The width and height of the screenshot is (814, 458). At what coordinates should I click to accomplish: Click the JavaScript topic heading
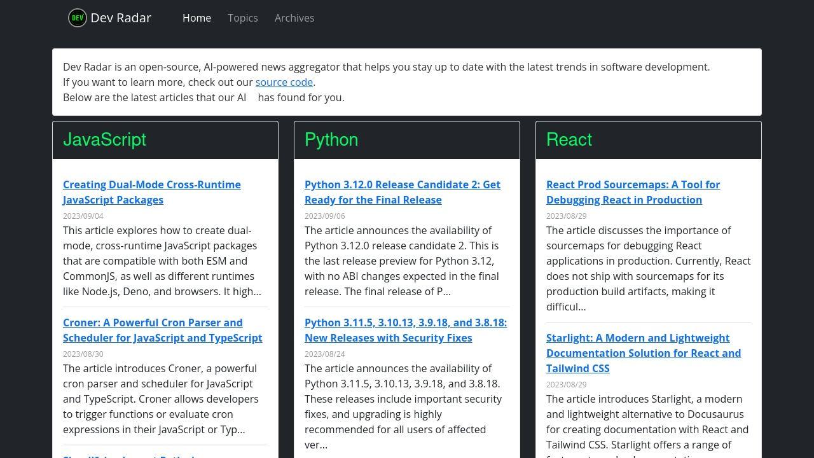coord(104,140)
